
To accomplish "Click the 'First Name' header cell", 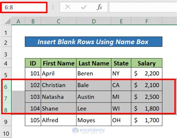I will 59,63.
